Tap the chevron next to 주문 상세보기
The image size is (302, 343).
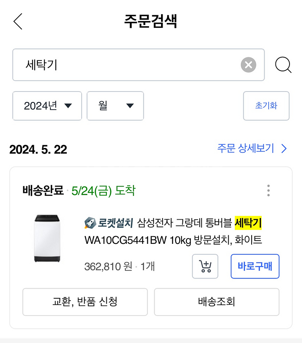(x=284, y=149)
